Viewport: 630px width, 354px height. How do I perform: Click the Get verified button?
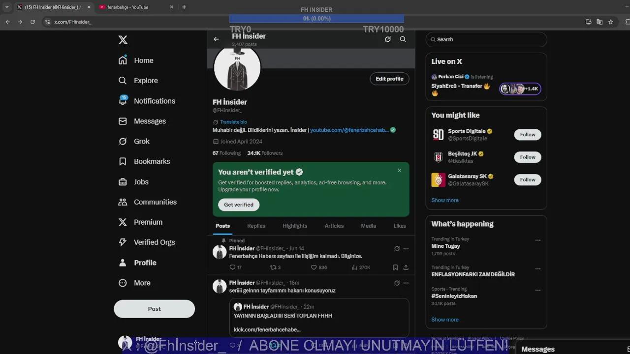point(239,205)
